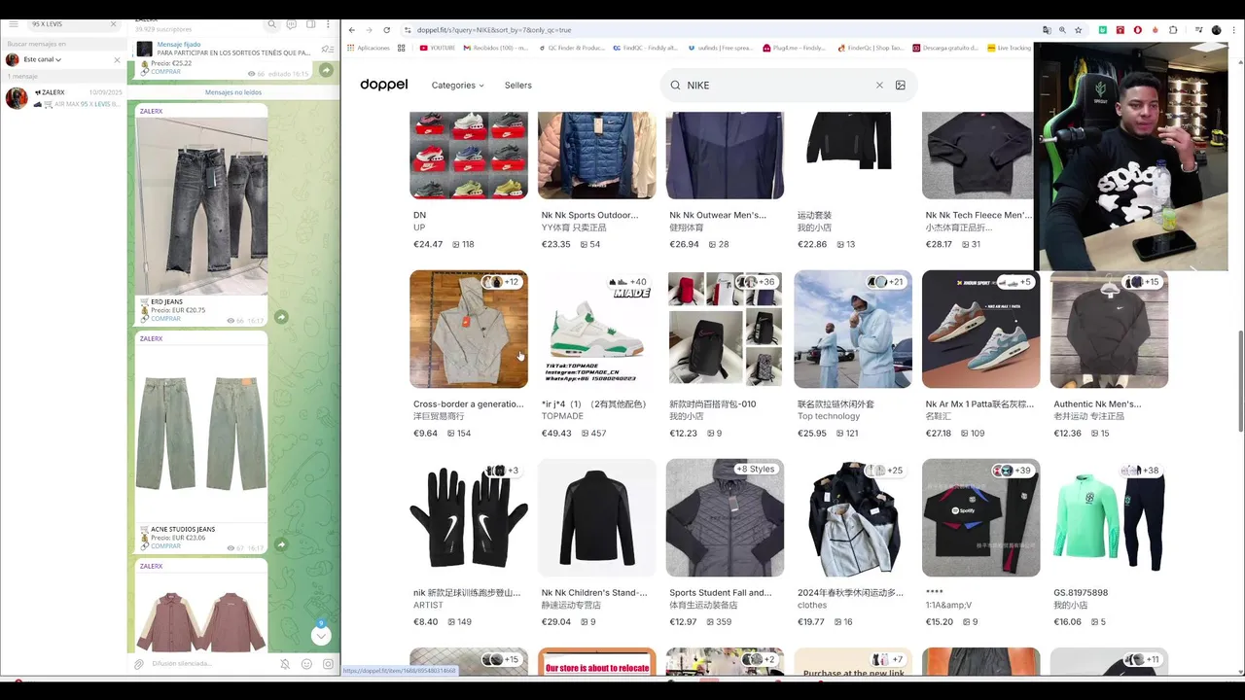This screenshot has height=700, width=1245.
Task: Open 'Nk Nk Tech Fleece Men'...' listing
Action: pyautogui.click(x=978, y=215)
